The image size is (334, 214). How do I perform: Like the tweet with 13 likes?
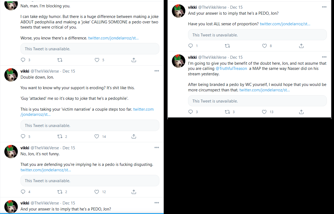[264, 112]
